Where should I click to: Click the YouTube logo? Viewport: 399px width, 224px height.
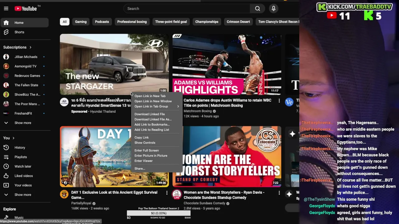tap(26, 9)
